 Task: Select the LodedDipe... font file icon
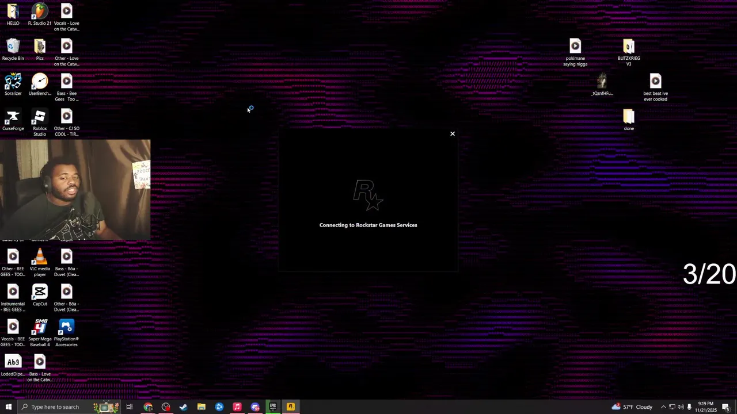[x=13, y=366]
